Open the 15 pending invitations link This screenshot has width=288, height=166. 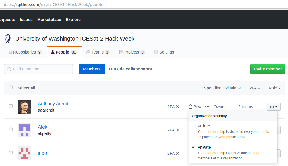221,88
